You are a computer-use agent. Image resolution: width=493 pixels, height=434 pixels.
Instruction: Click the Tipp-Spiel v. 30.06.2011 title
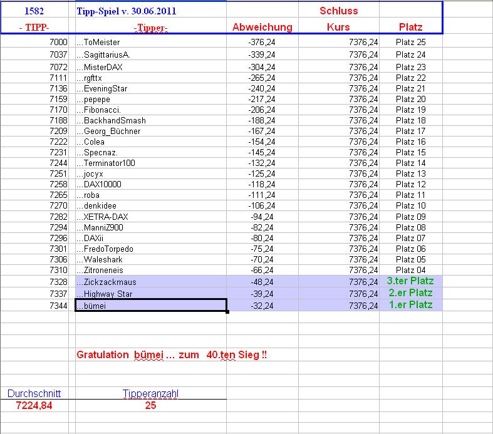pyautogui.click(x=127, y=11)
